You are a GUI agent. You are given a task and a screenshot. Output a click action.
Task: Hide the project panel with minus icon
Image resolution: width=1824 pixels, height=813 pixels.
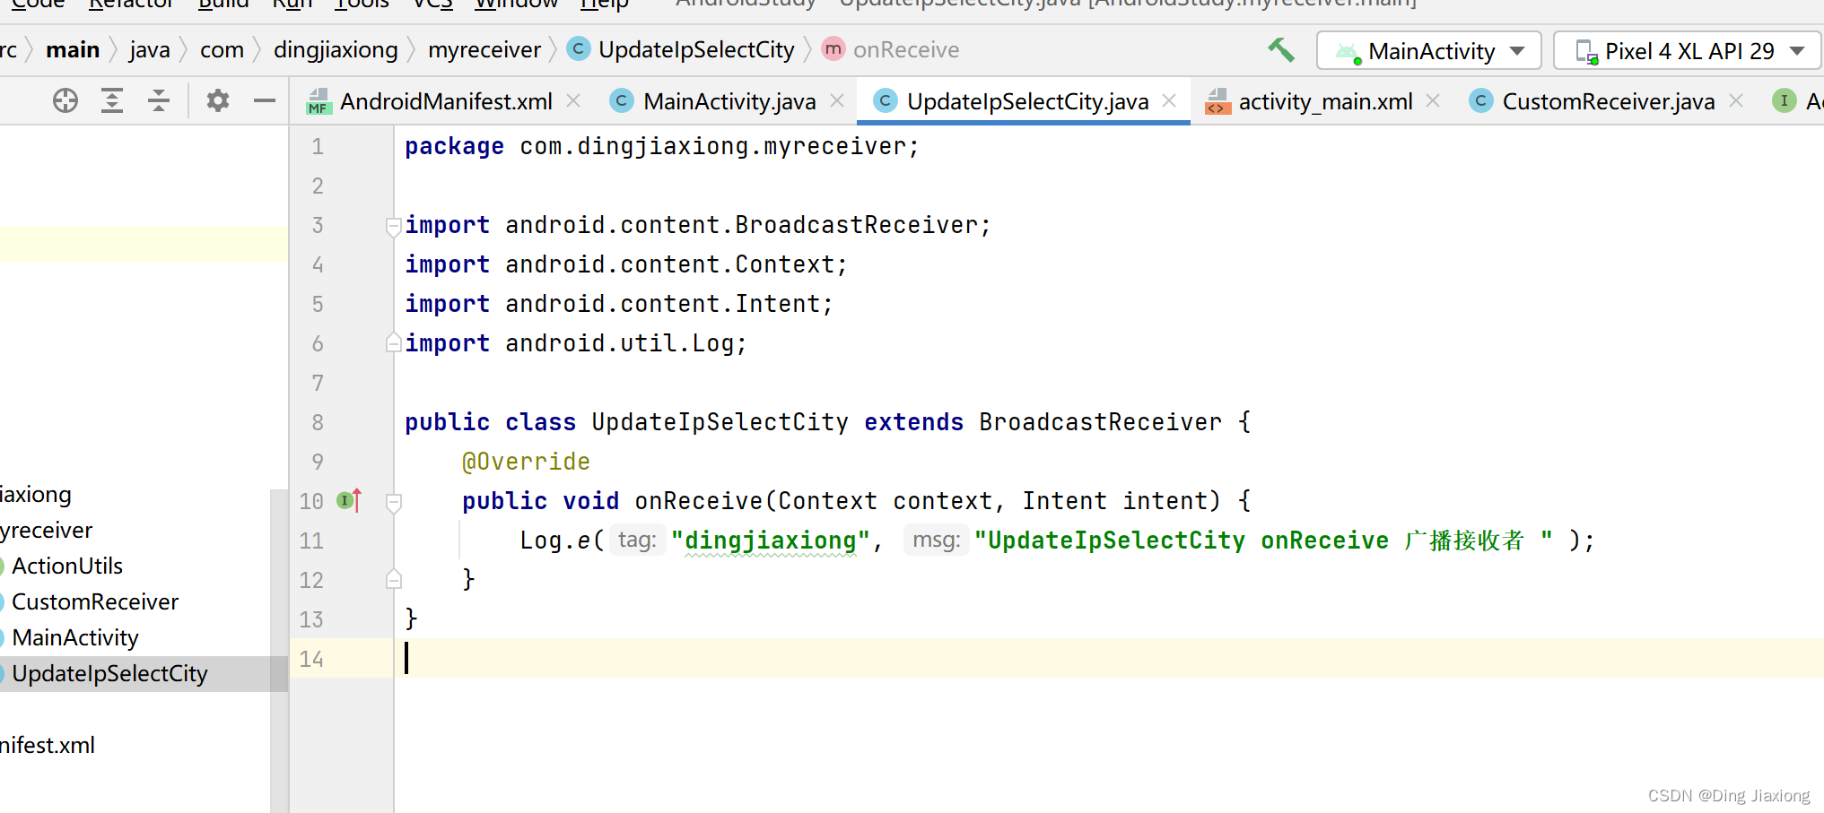coord(265,100)
